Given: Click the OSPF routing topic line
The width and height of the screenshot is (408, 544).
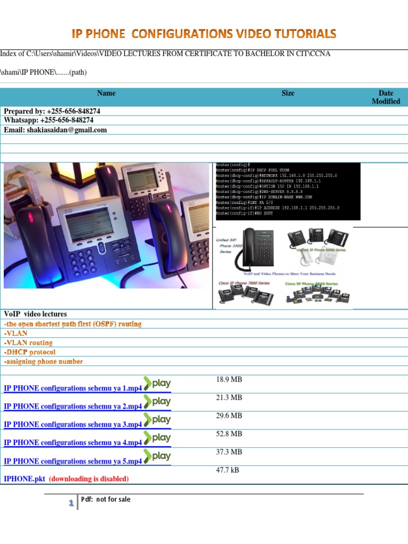Looking at the screenshot, I should point(73,324).
